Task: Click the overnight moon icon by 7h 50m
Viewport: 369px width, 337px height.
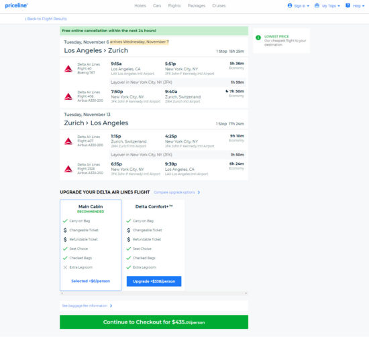Action: pos(227,91)
